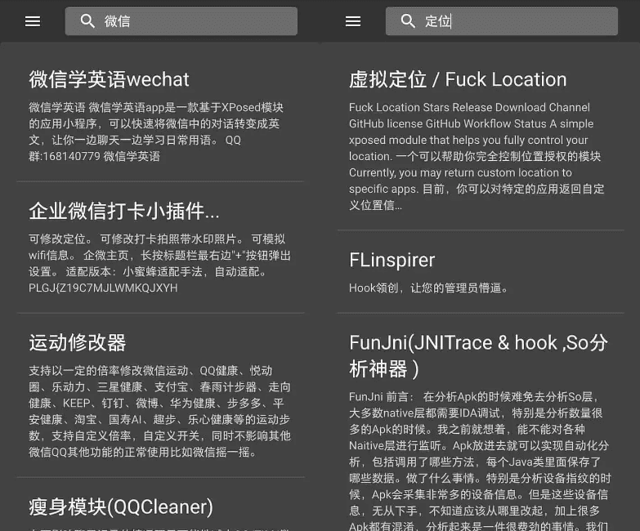Focus the search field containing 定位
Image resolution: width=640 pixels, height=531 pixels.
tap(502, 21)
